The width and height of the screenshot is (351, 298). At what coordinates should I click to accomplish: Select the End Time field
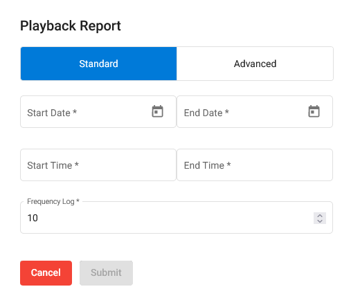255,165
